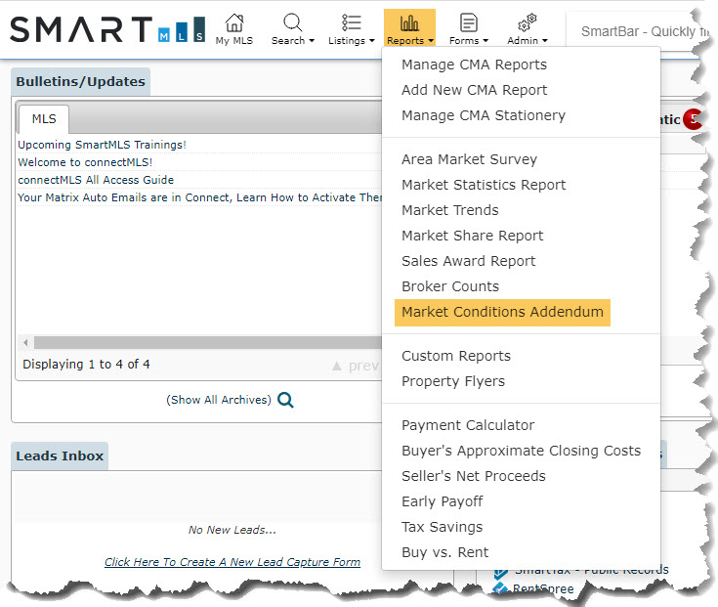Click the scrollbar left arrow
Screen dimensions: 718x607
pos(25,343)
